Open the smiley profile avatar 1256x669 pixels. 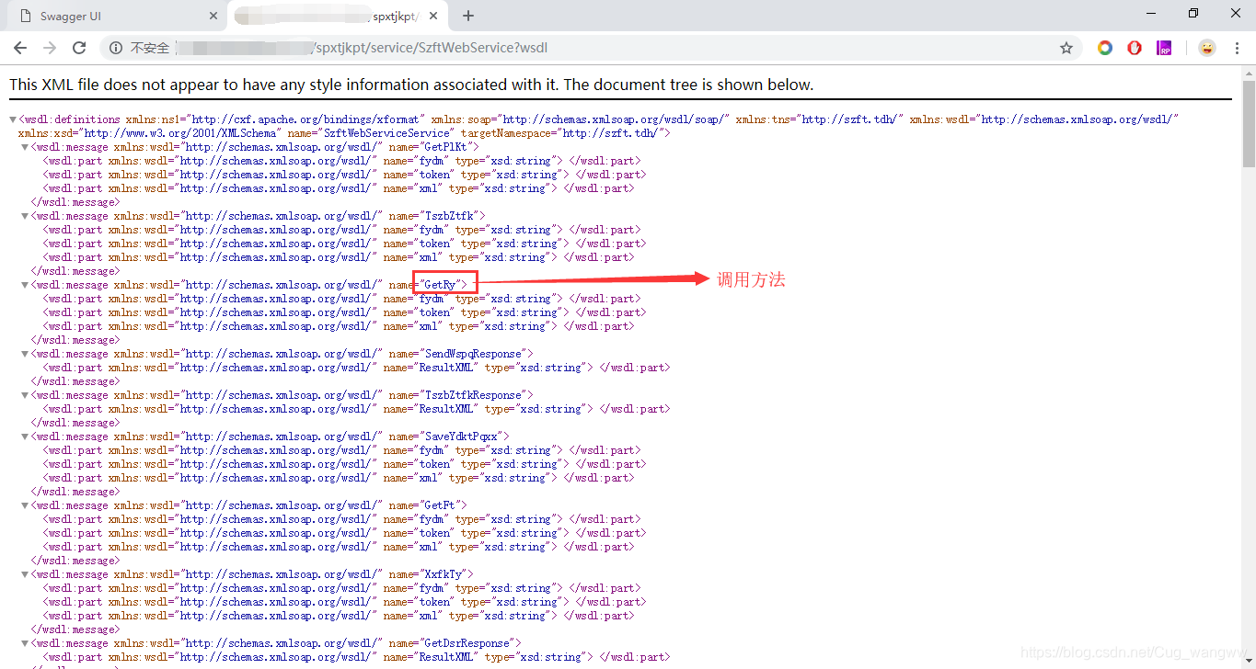point(1206,48)
